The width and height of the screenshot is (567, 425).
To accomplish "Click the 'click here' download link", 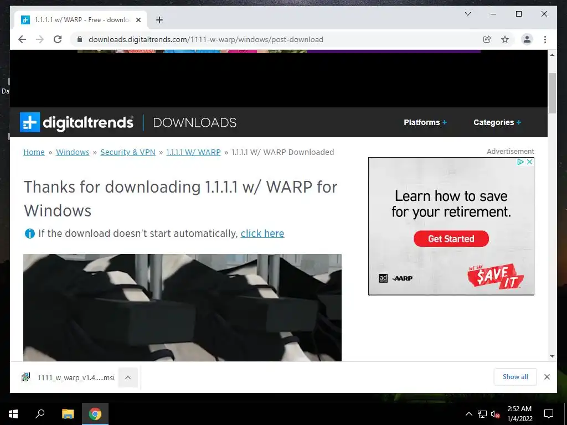I will coord(262,234).
